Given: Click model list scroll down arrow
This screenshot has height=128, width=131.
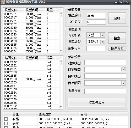Looking at the screenshot, I should pyautogui.click(x=61, y=51).
